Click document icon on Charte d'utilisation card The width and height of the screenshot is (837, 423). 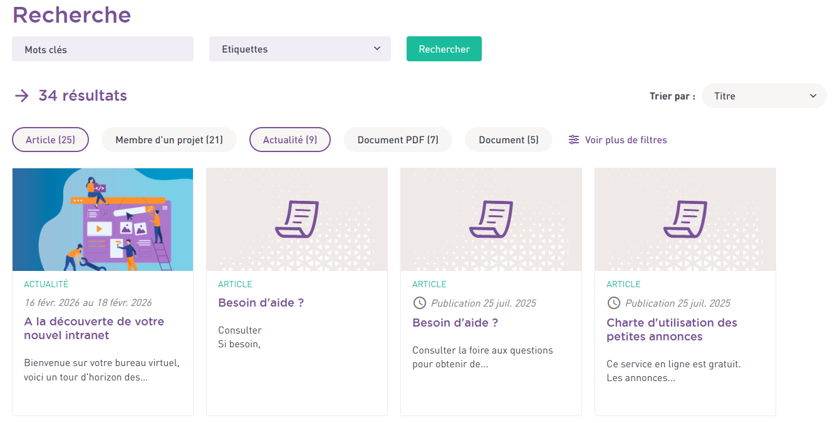click(x=685, y=219)
